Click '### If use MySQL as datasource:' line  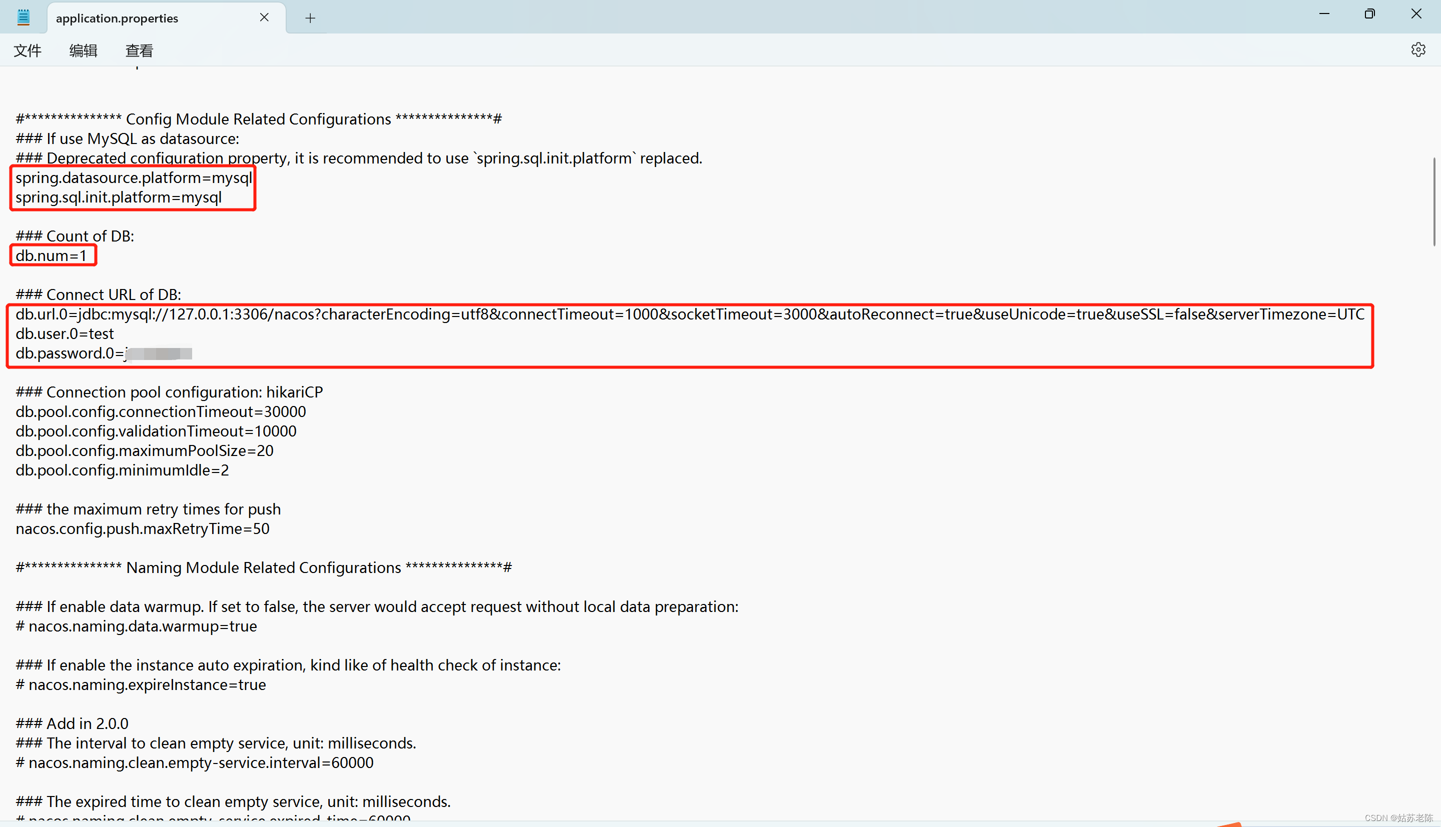(127, 138)
